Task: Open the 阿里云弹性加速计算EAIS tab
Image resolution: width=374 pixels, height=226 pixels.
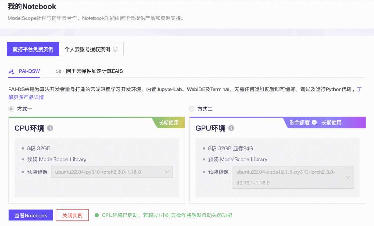Action: click(89, 71)
